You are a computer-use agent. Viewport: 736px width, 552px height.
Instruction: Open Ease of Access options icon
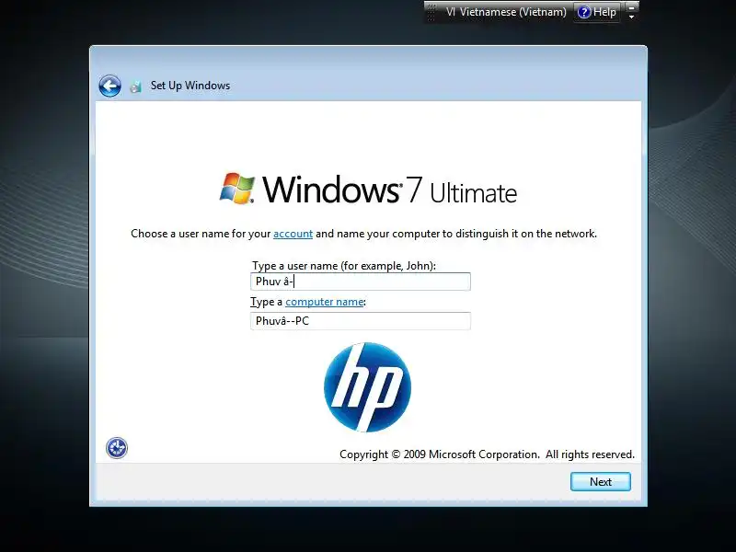tap(117, 448)
